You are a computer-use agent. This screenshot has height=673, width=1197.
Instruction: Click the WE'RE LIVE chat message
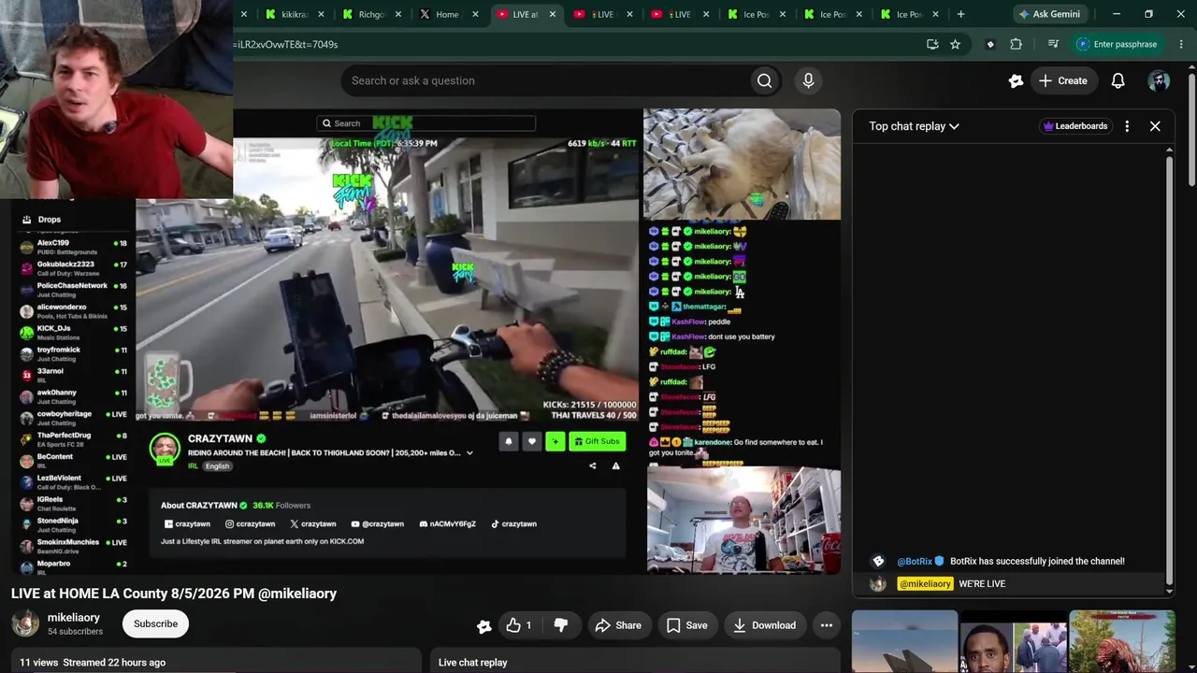[982, 584]
